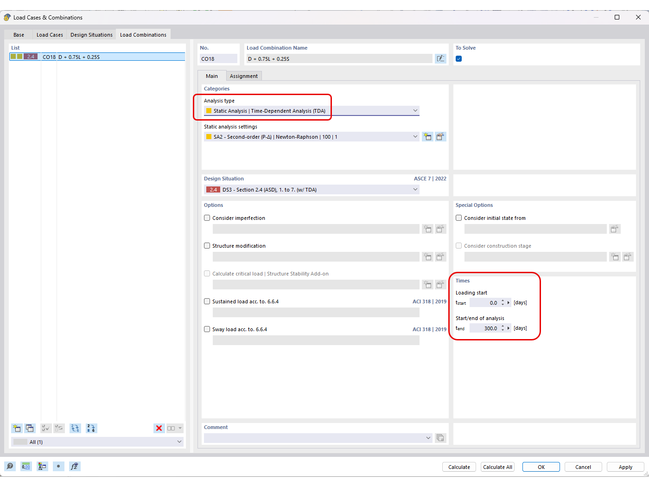The width and height of the screenshot is (649, 487).
Task: New structure modification icon
Action: 427,256
